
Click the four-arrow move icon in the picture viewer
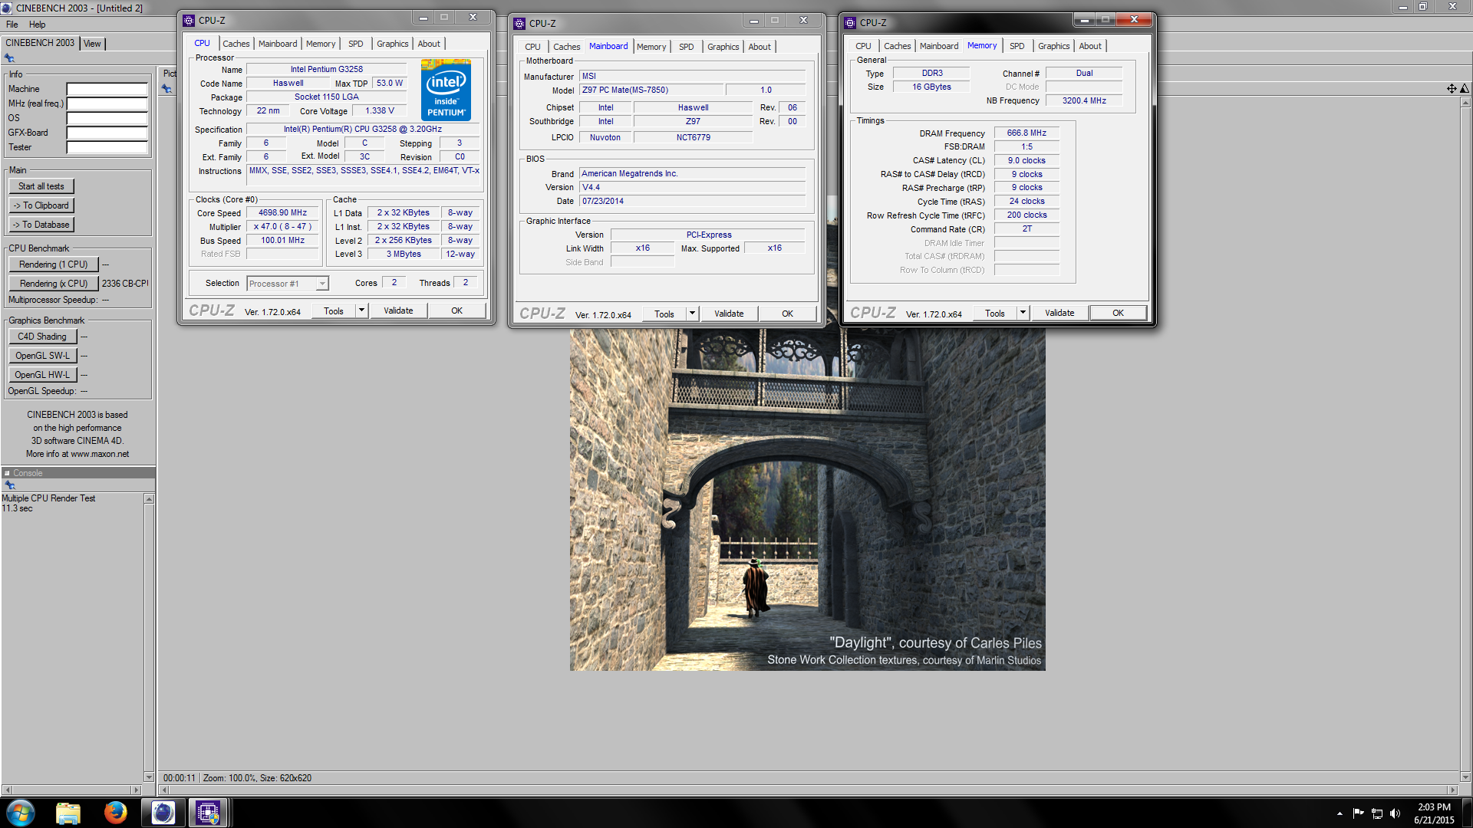click(x=1452, y=89)
